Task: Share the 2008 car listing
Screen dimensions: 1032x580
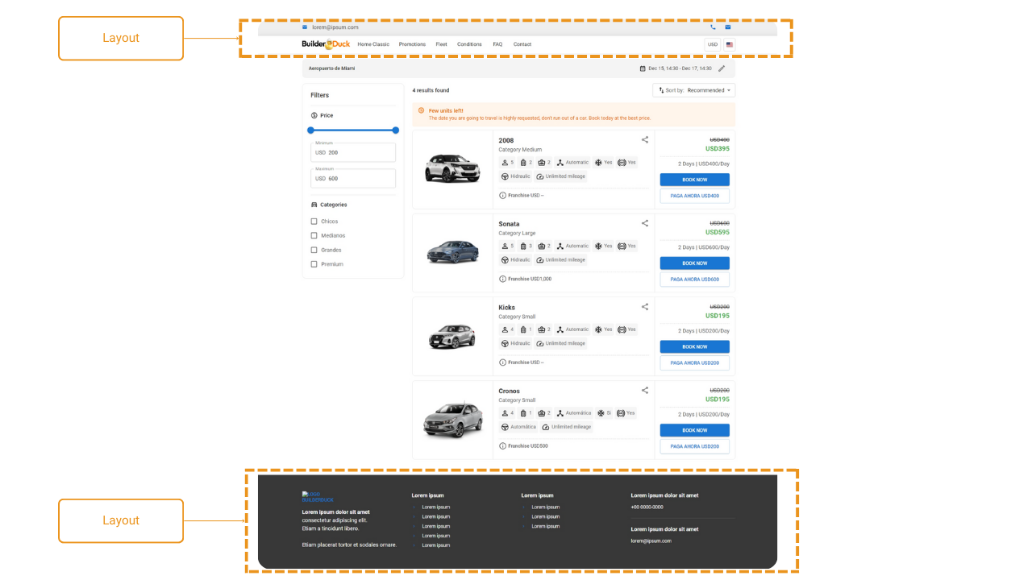Action: coord(645,140)
